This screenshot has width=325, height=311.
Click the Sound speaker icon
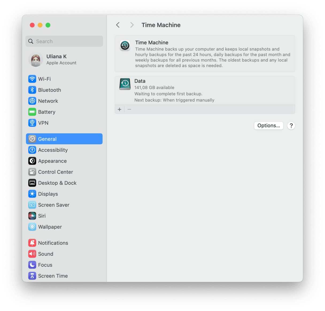(32, 254)
